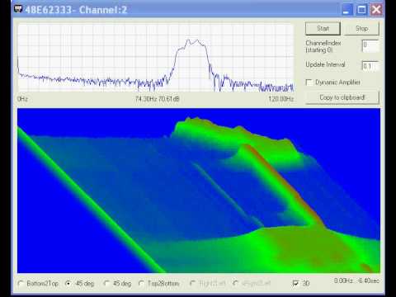The image size is (396, 297).
Task: Click the ChannelIndex (starting 0) label
Action: (x=323, y=46)
